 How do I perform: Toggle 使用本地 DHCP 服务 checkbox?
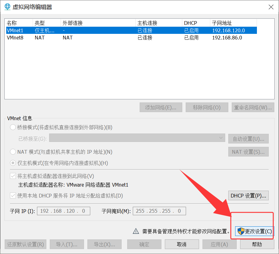coord(13,196)
